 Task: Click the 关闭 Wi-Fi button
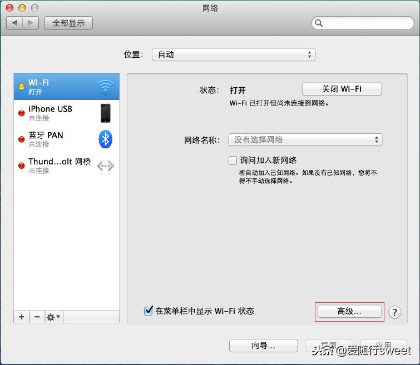[342, 89]
